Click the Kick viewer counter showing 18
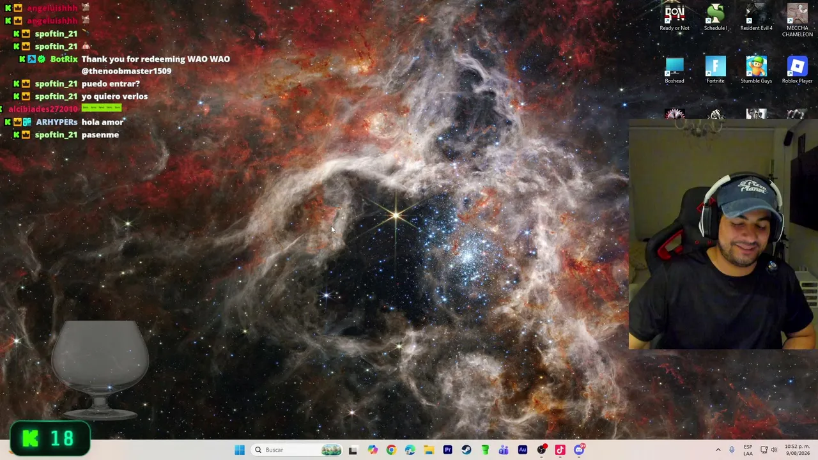The height and width of the screenshot is (460, 818). (x=50, y=438)
